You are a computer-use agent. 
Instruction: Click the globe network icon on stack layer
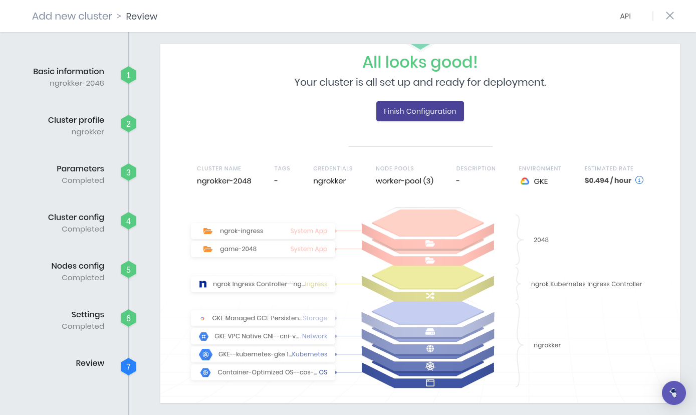(430, 349)
